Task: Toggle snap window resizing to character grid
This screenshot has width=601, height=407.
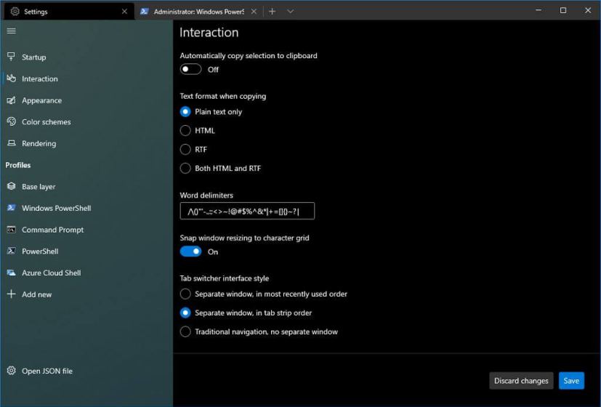Action: [x=190, y=251]
